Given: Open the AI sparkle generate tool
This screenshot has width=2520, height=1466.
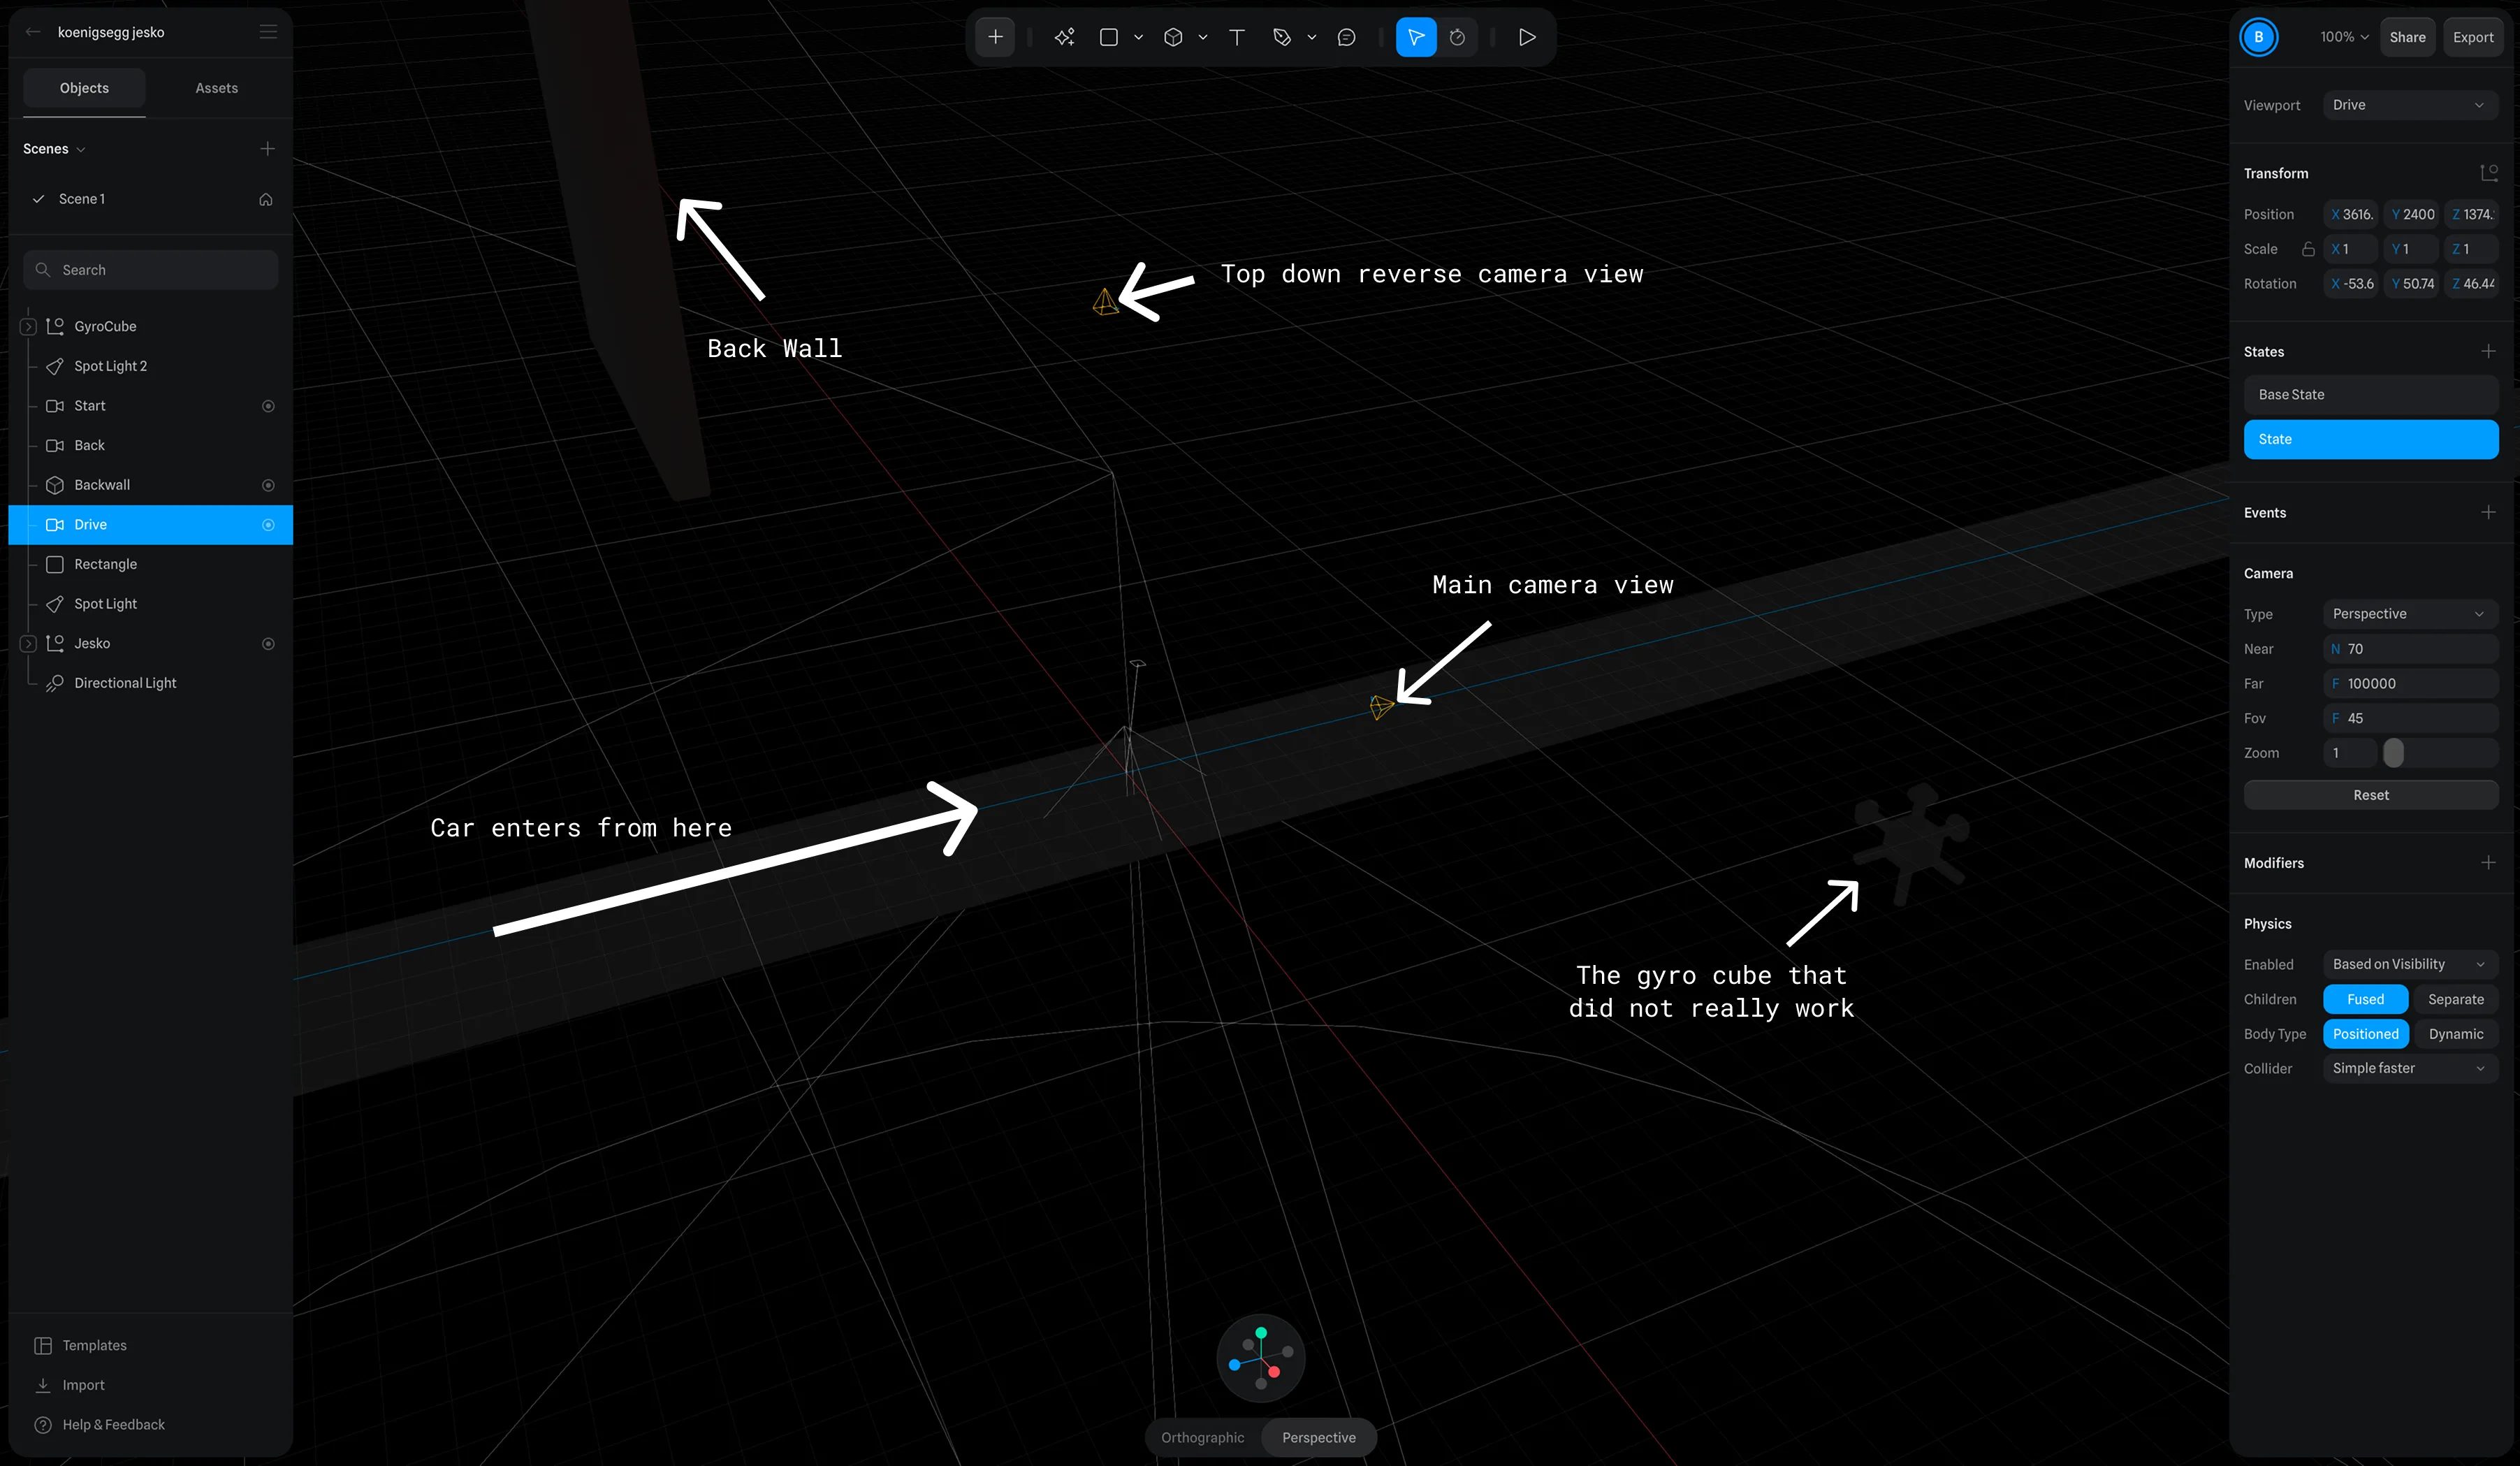Looking at the screenshot, I should coord(1064,37).
